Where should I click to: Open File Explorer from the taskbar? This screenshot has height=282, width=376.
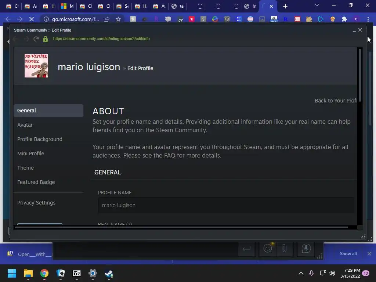pos(28,273)
